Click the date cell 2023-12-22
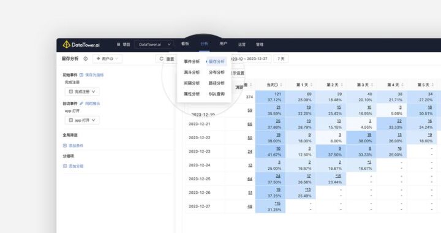The width and height of the screenshot is (441, 233). pos(200,137)
